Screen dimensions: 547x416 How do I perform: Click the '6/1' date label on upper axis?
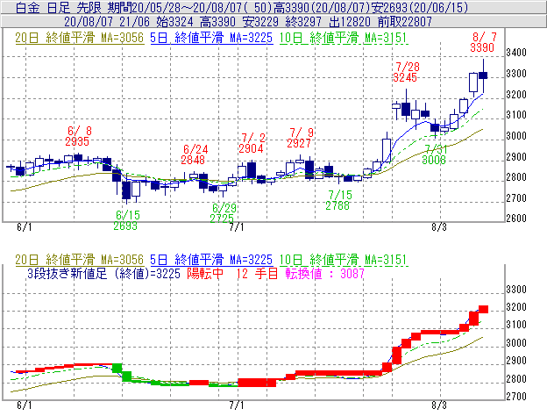pos(25,227)
